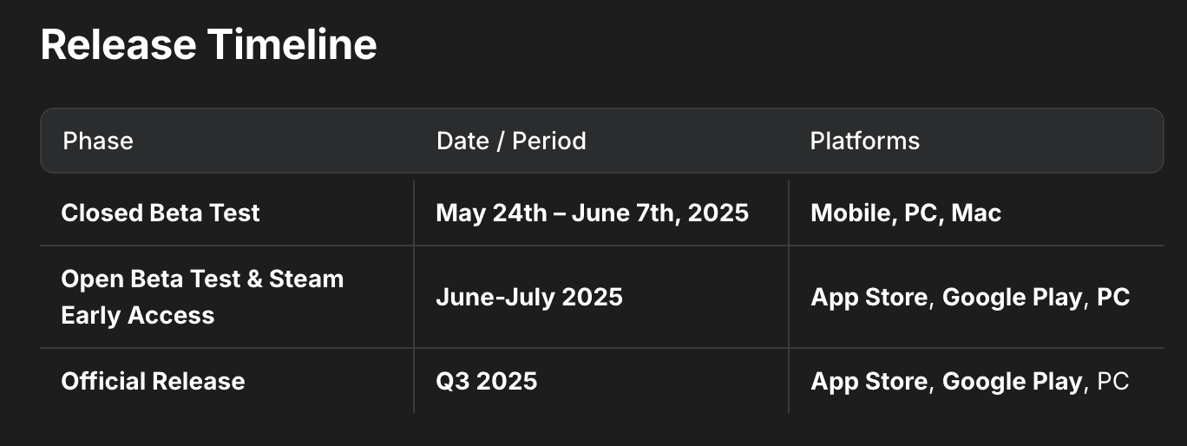Click the Platforms column header
The height and width of the screenshot is (446, 1187).
pyautogui.click(x=864, y=141)
